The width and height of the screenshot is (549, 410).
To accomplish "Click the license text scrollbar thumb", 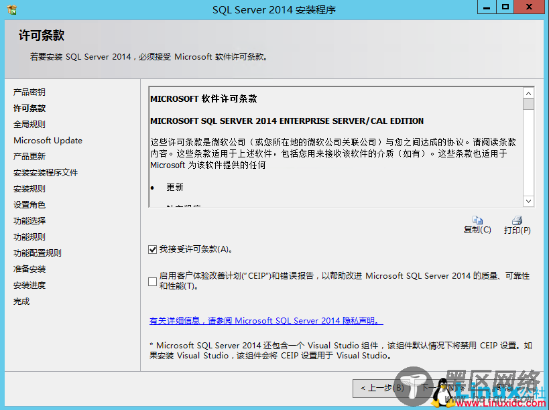I will point(528,105).
